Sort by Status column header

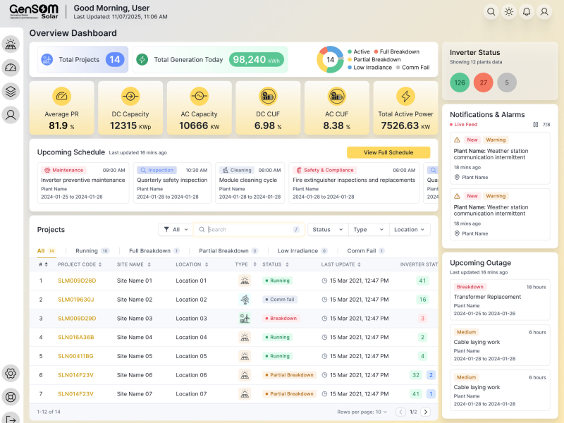point(276,264)
